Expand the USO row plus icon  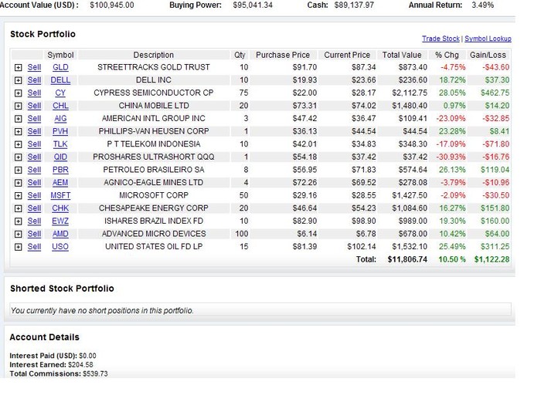18,247
